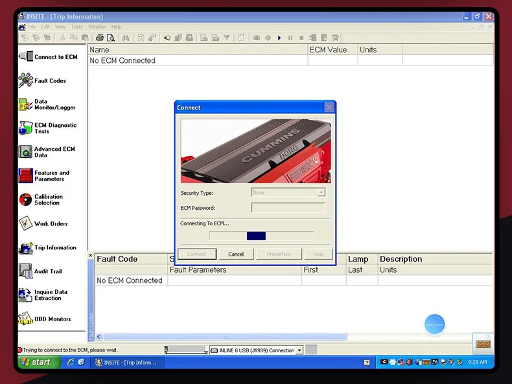512x384 pixels.
Task: Click the Windows start button
Action: click(39, 362)
